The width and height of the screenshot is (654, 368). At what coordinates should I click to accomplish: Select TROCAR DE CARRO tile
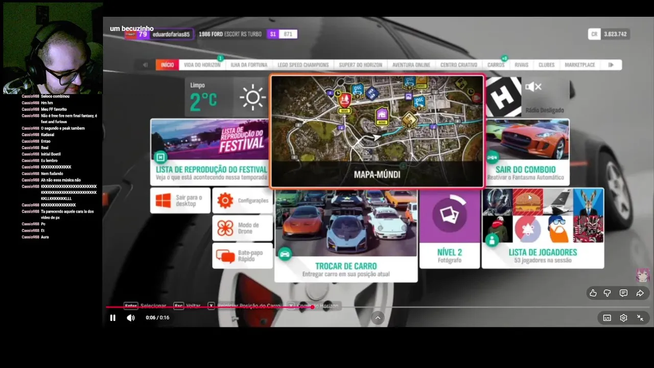point(346,236)
